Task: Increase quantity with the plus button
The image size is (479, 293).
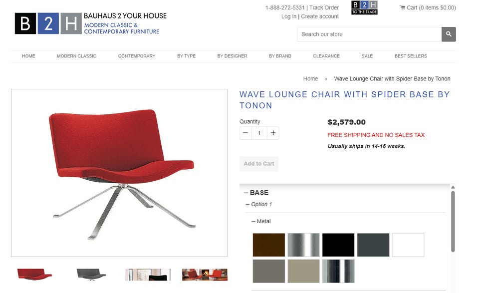Action: 273,133
